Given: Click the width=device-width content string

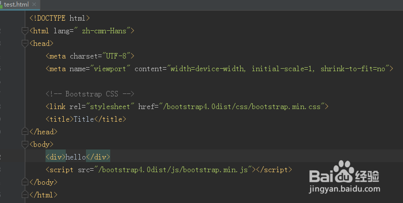Looking at the screenshot, I should coord(278,69).
